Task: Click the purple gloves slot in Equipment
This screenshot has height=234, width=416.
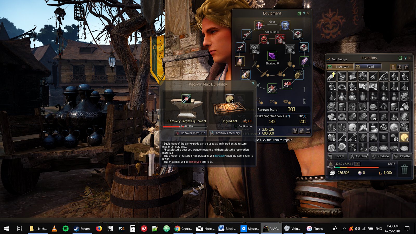Action: pyautogui.click(x=304, y=61)
